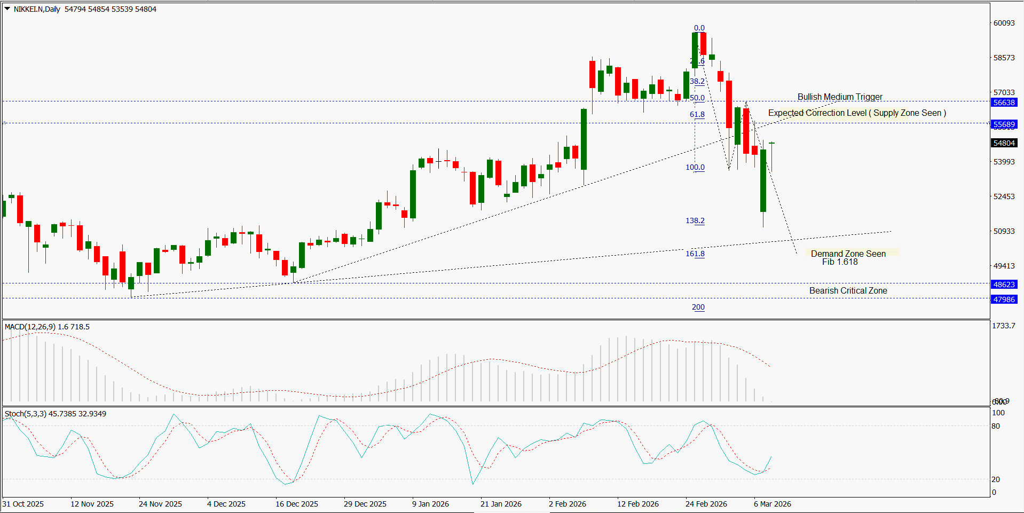Image resolution: width=1024 pixels, height=513 pixels.
Task: Select the Expected Correction Level annotation
Action: point(856,113)
